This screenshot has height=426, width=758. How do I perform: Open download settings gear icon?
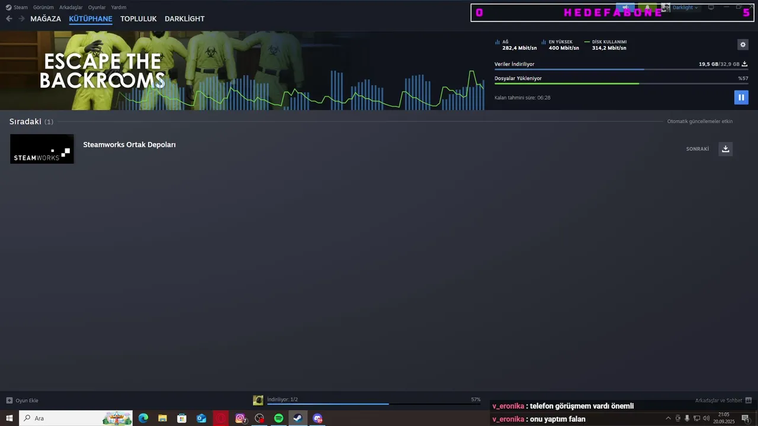click(743, 44)
